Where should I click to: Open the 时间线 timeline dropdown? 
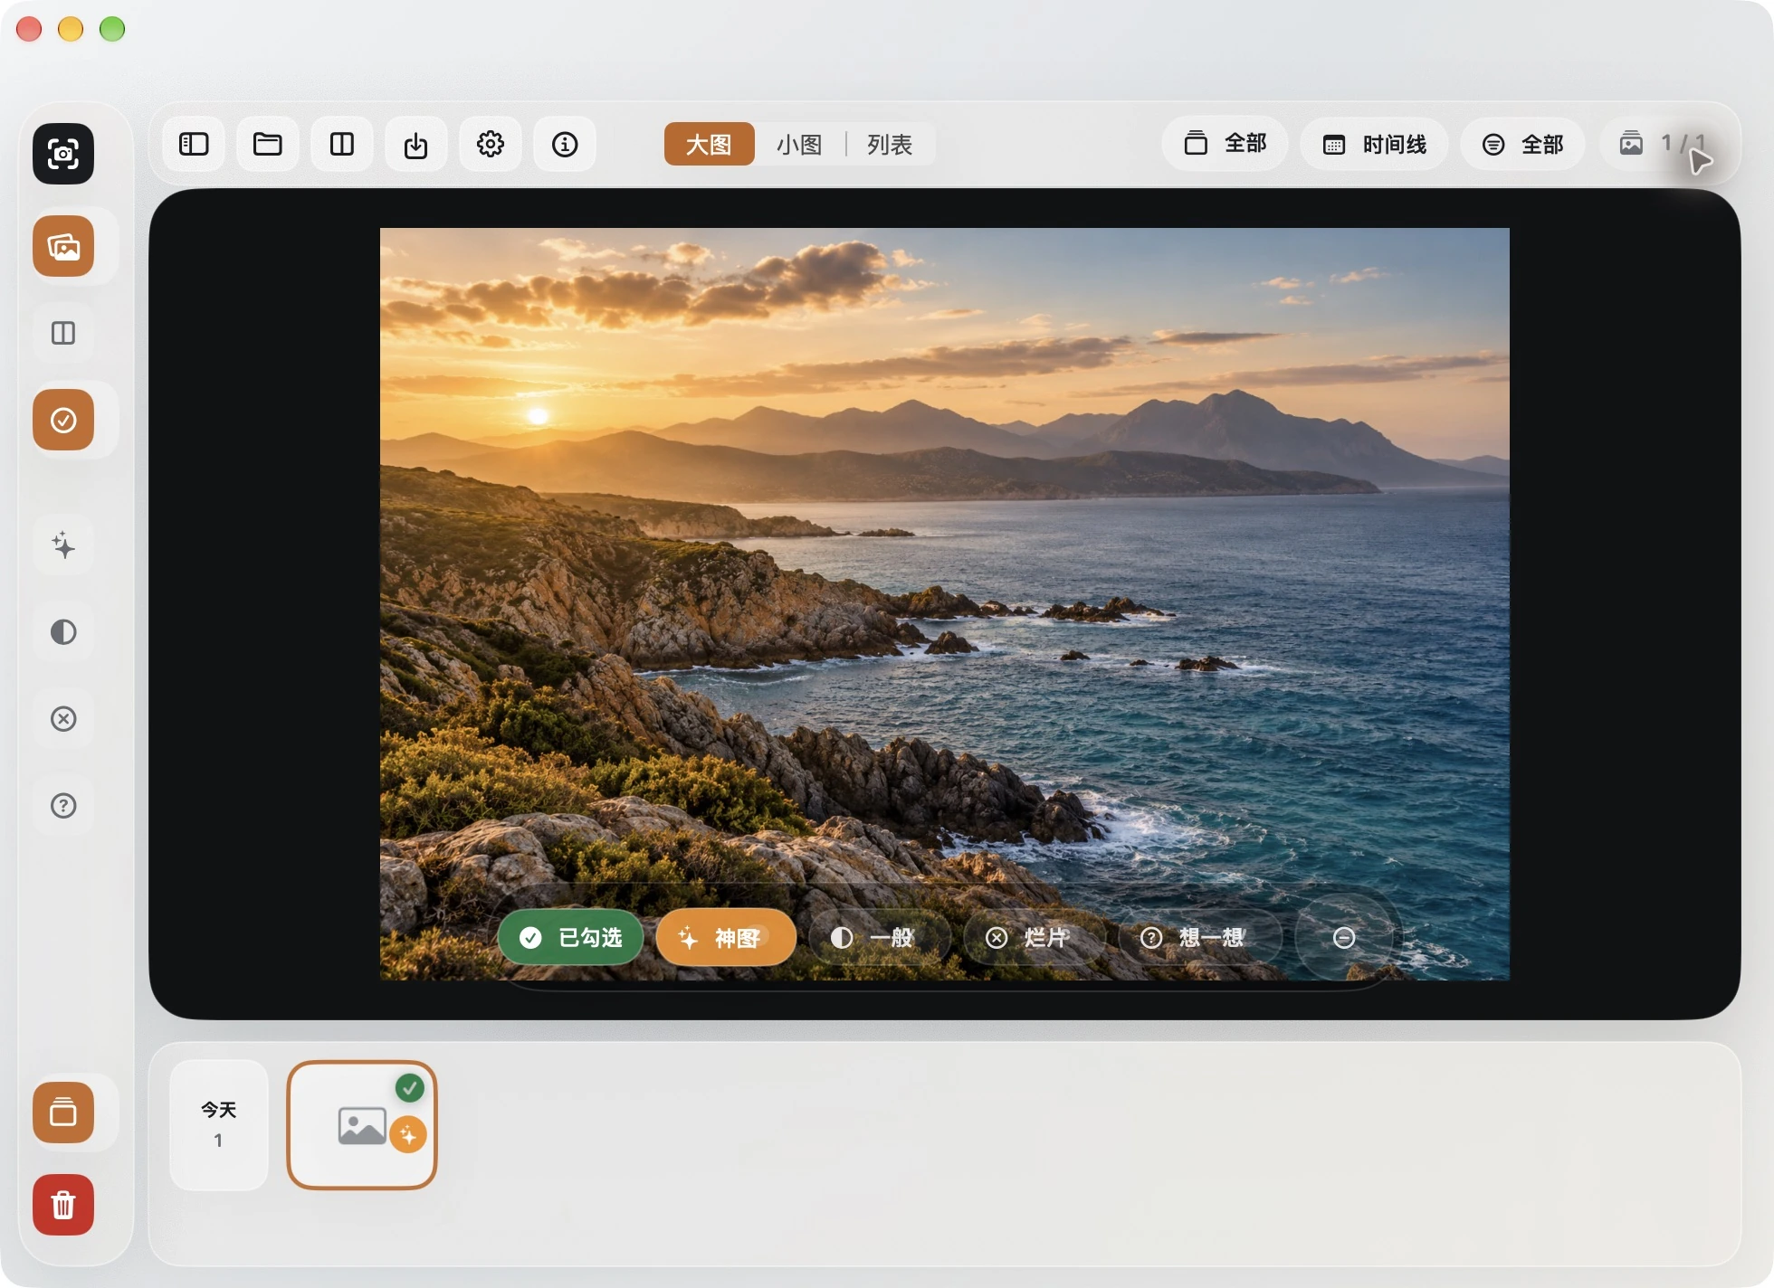coord(1374,144)
